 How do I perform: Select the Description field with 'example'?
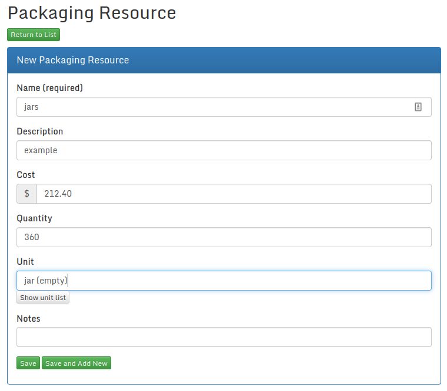[x=223, y=150]
